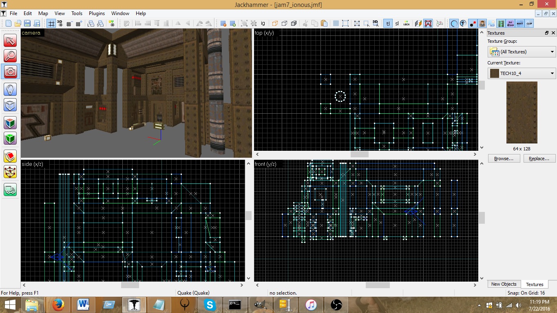Click the Replace... button
Viewport: 557px width, 313px height.
(539, 159)
